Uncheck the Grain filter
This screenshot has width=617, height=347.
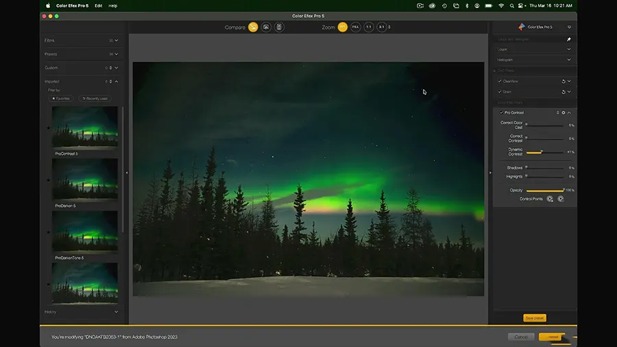[500, 91]
